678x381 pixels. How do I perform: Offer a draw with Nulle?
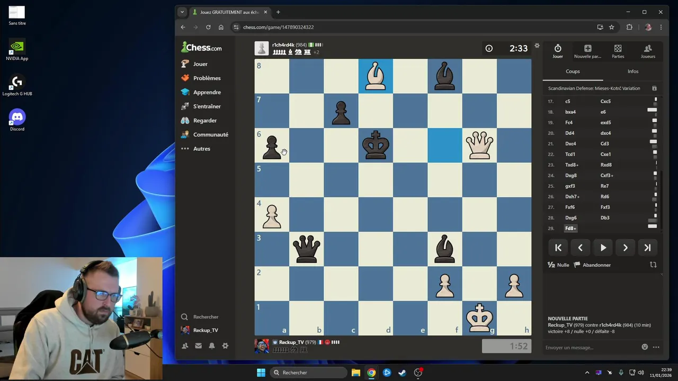(558, 265)
